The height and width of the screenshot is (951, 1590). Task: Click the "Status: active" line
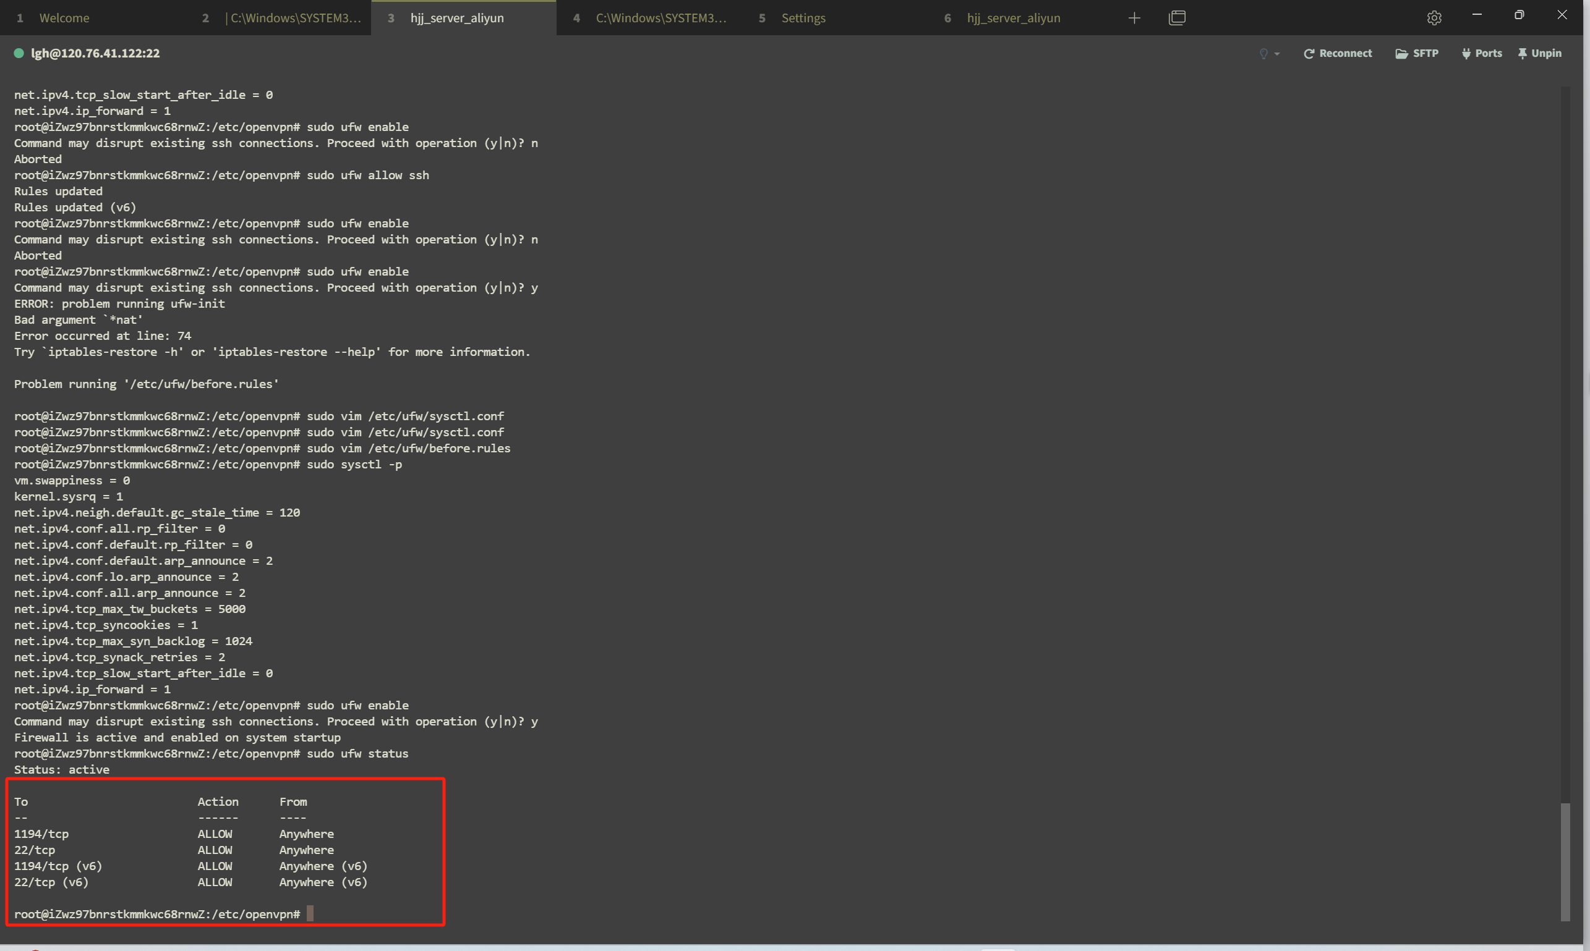pyautogui.click(x=62, y=769)
